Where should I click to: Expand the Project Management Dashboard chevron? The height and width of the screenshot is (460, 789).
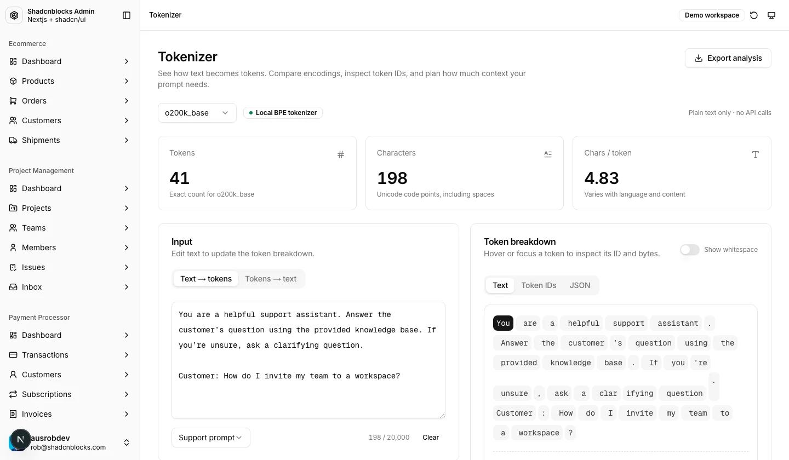(x=127, y=188)
